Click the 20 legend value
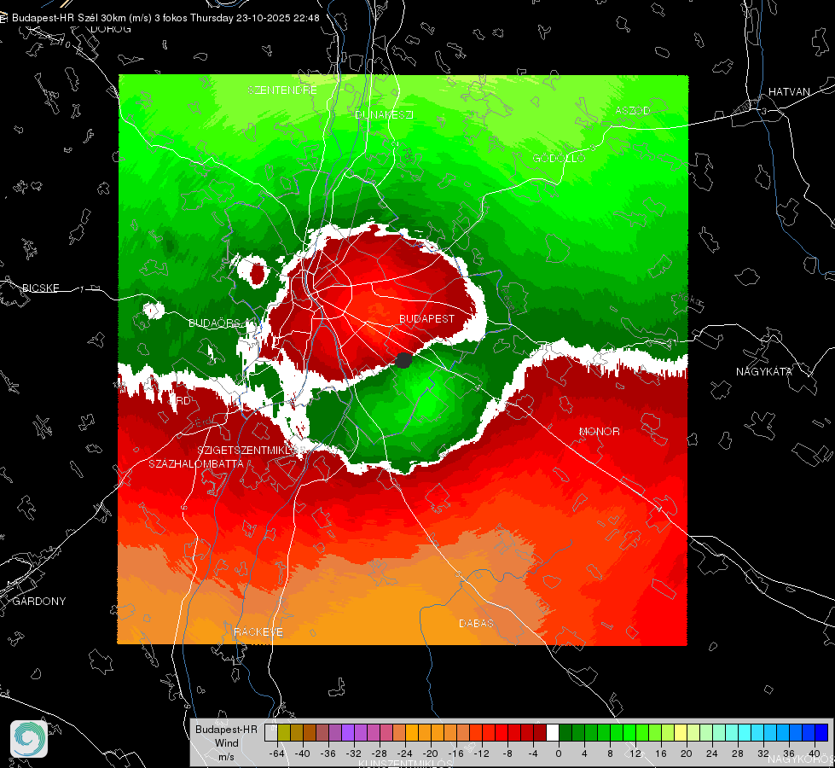Screen dimensions: 835x768 tap(686, 753)
